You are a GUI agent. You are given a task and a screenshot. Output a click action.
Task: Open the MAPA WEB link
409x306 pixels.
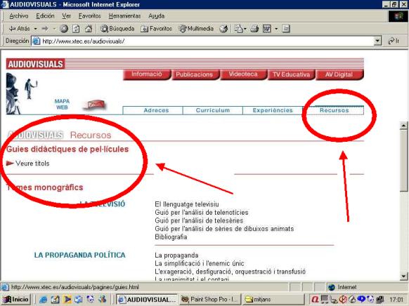pos(62,104)
